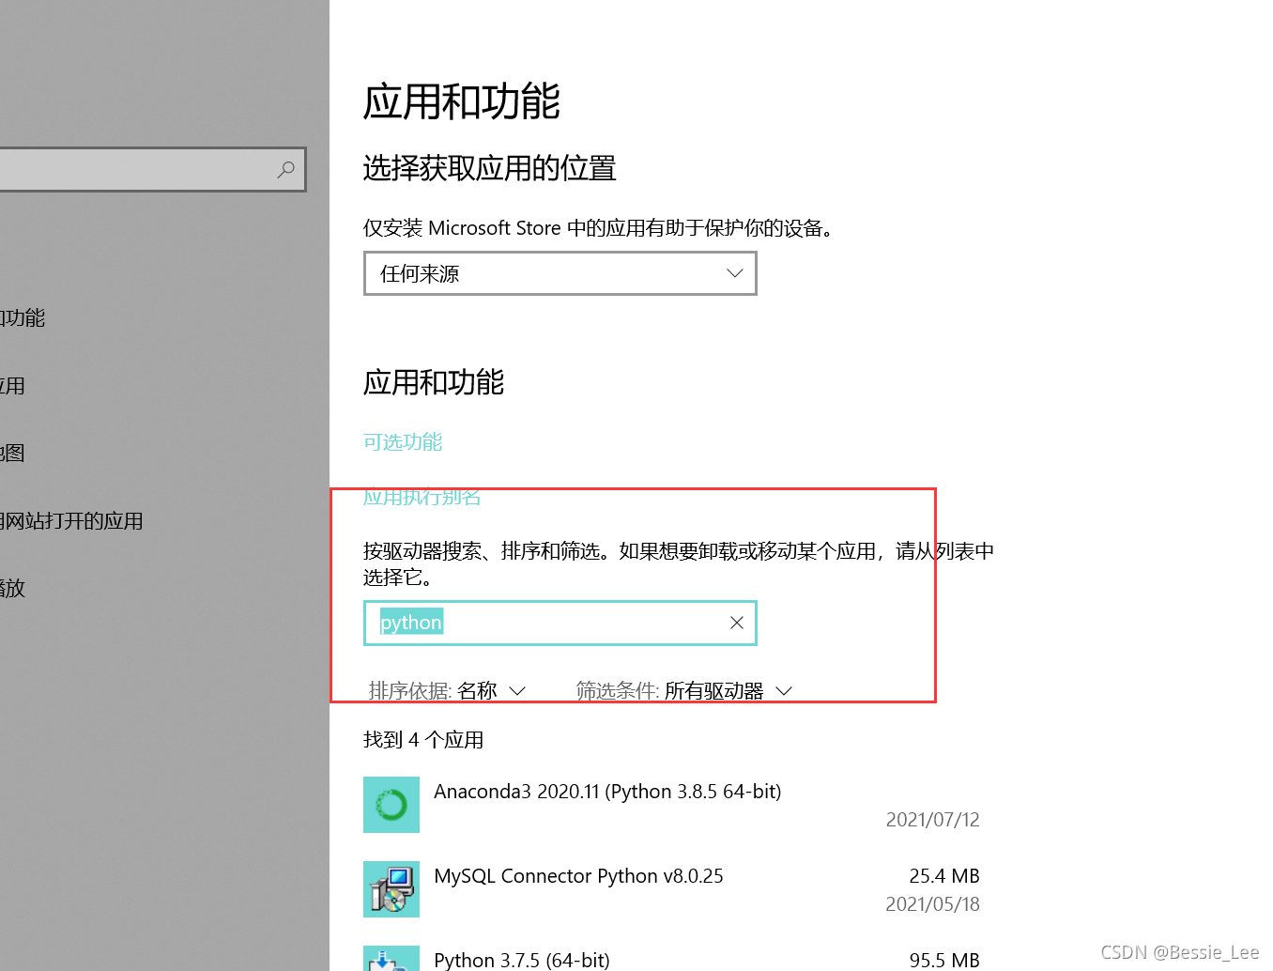1273x971 pixels.
Task: Select Python 3.7.5 (64-bit) entry
Action: click(671, 958)
